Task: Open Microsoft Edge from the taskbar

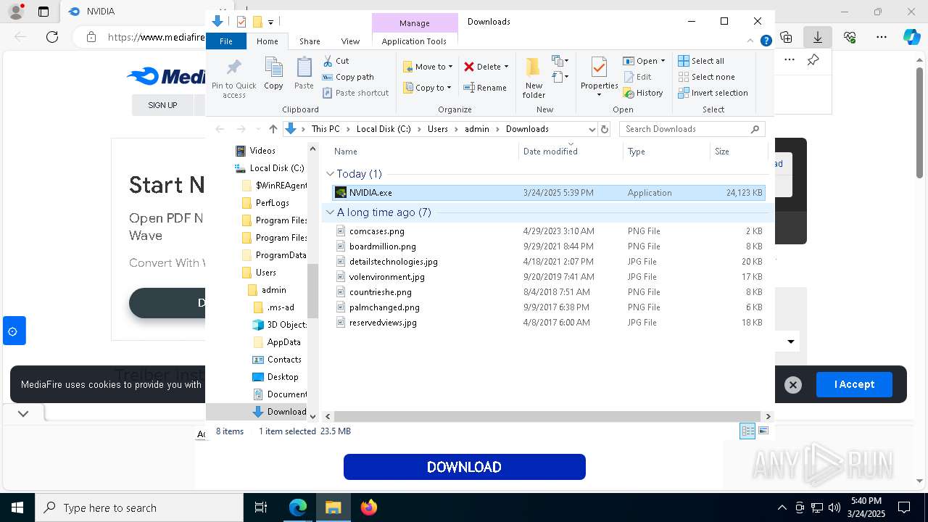Action: coord(298,507)
